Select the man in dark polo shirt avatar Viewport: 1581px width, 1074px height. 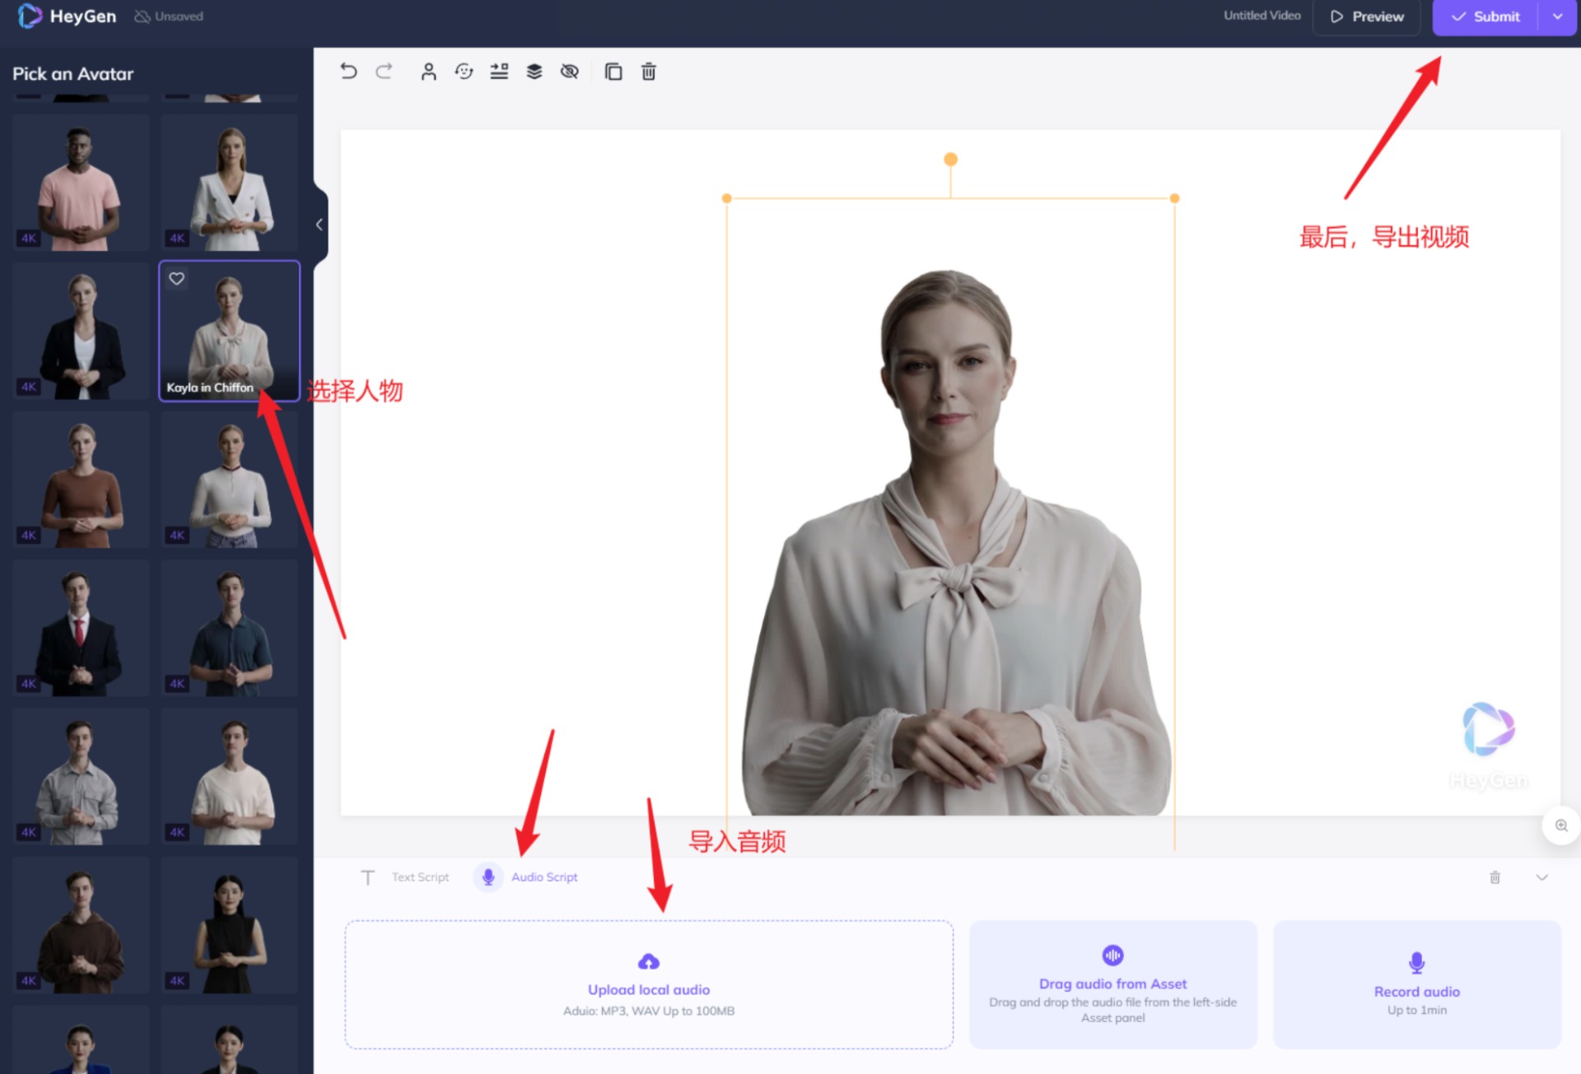(x=230, y=628)
